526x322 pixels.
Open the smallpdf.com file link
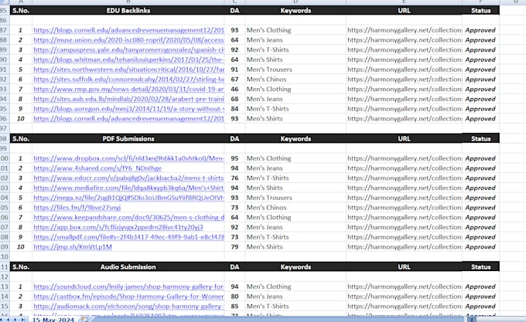(x=128, y=237)
